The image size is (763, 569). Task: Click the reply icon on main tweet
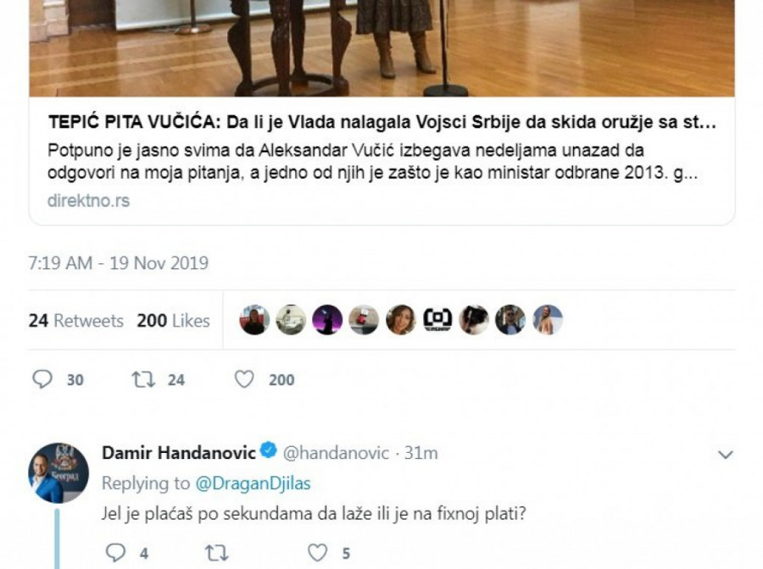42,379
